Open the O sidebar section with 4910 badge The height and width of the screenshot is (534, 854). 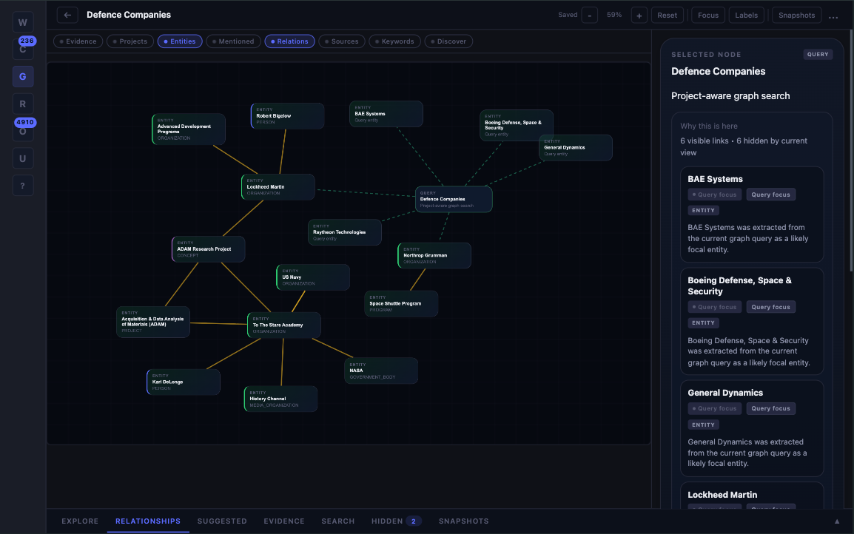(22, 131)
